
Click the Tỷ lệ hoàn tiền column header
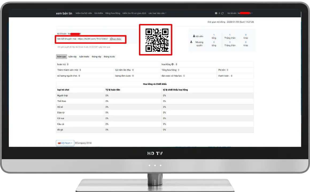pos(113,90)
